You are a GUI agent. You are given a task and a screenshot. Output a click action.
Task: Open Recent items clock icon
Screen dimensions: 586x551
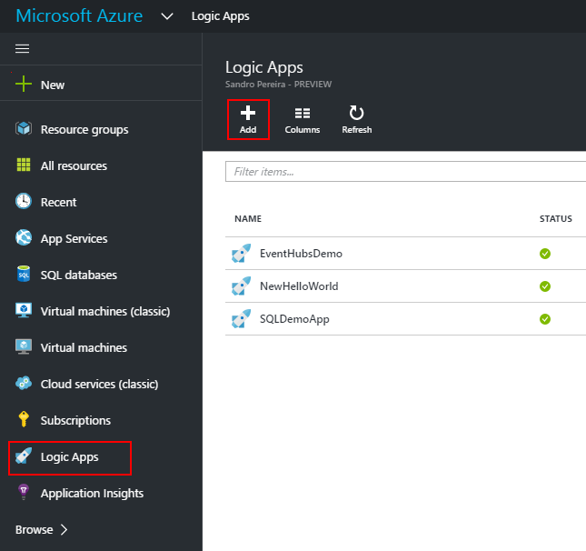24,202
